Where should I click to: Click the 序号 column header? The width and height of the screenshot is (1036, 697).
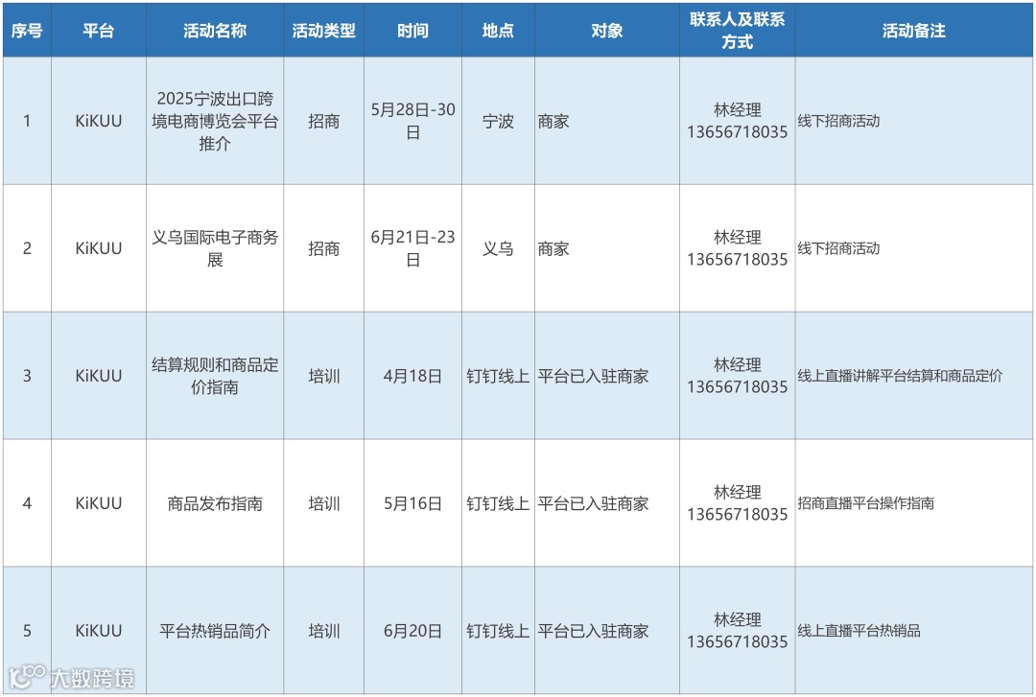[x=27, y=31]
